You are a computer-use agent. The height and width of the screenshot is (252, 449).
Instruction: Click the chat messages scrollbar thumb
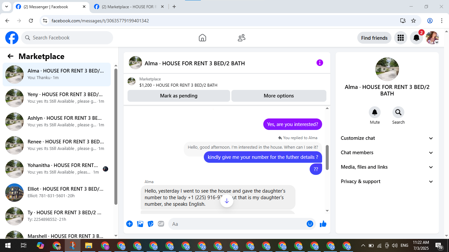click(327, 157)
